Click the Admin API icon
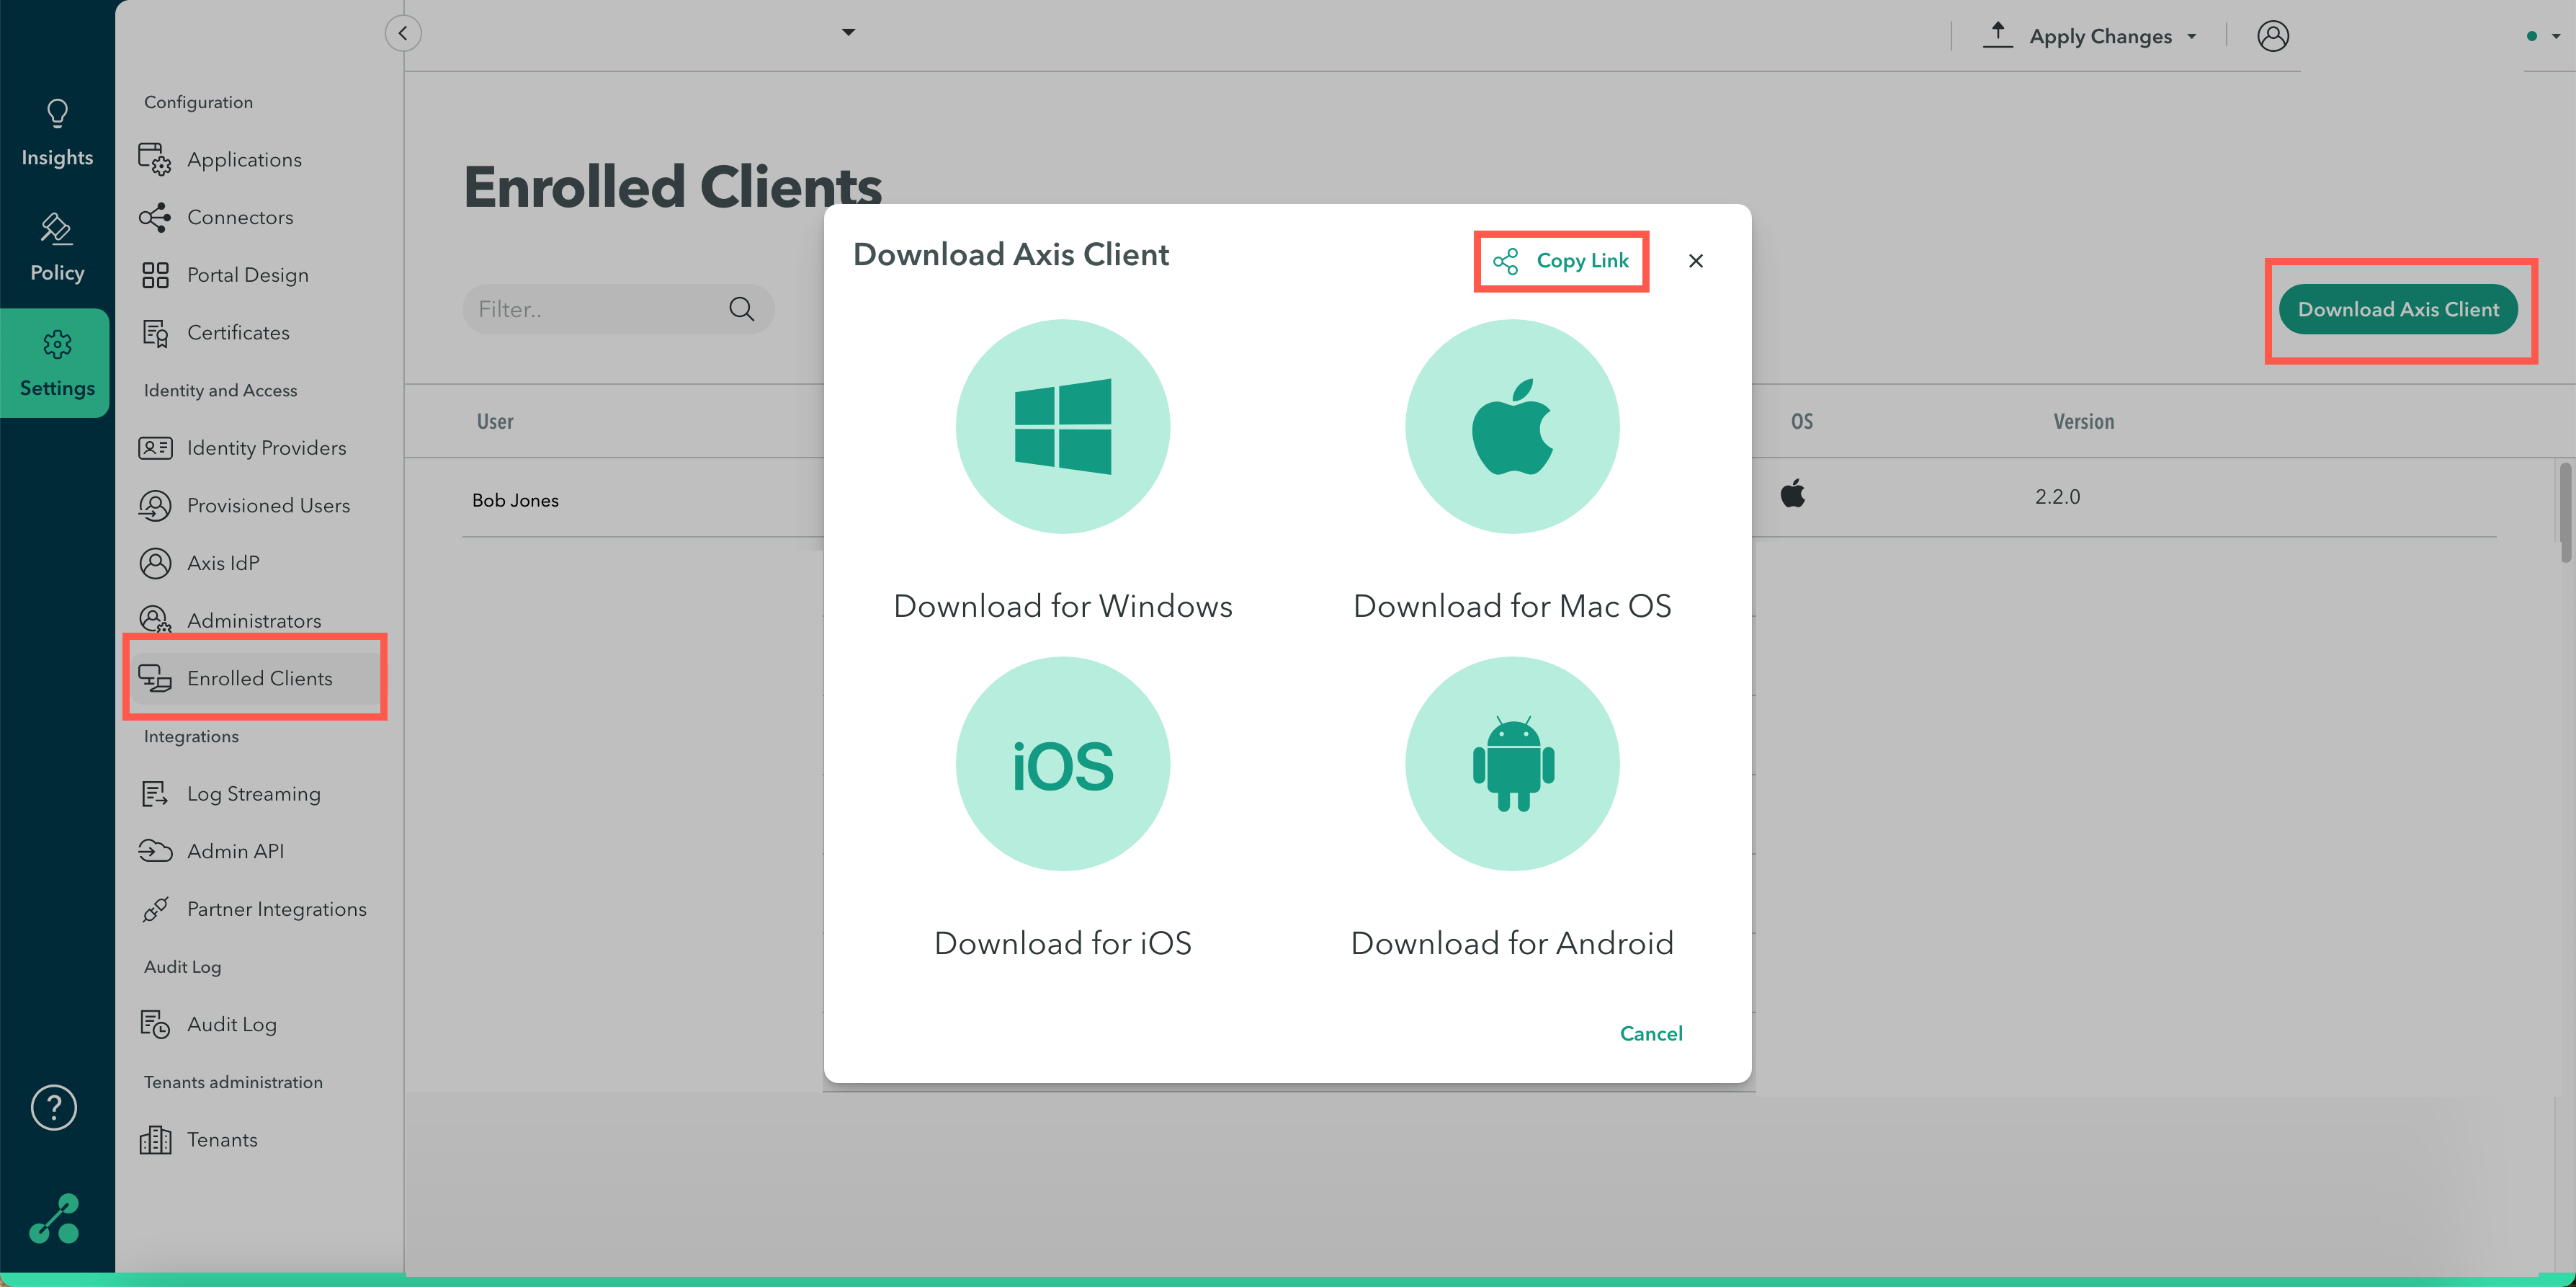Screen dimensions: 2576x1287 coord(155,851)
